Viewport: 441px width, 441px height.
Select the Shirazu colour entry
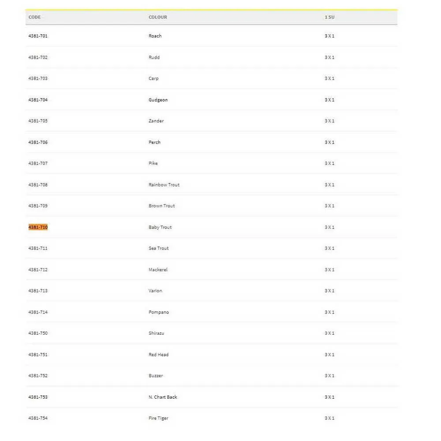pos(156,333)
